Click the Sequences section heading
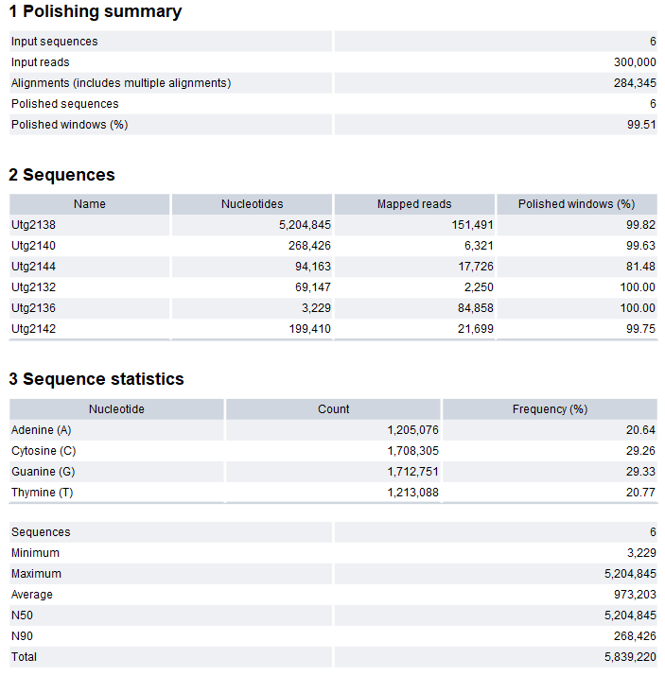This screenshot has width=665, height=676. coord(62,175)
